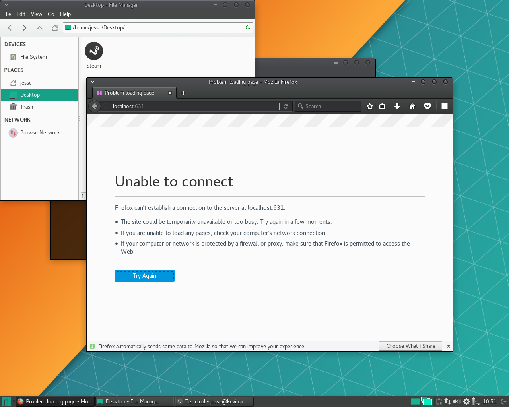Screen dimensions: 509x407
Task: Open Browse Network in the sidebar
Action: [x=40, y=133]
